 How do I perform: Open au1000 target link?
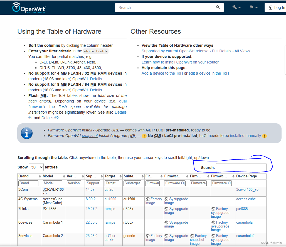[x=110, y=199]
